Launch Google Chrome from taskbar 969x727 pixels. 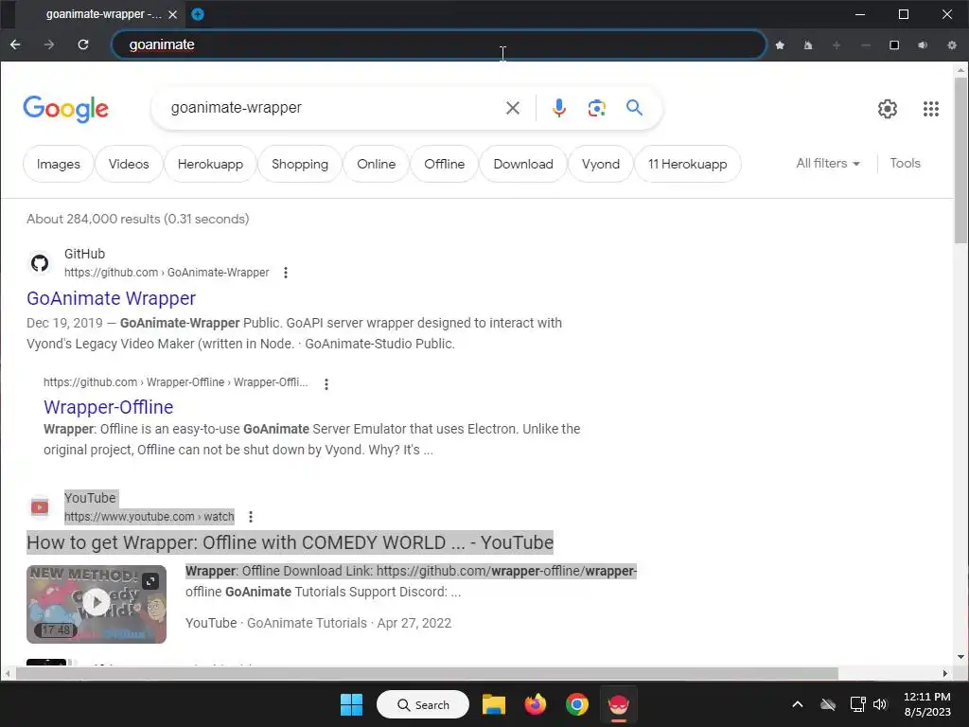point(576,704)
